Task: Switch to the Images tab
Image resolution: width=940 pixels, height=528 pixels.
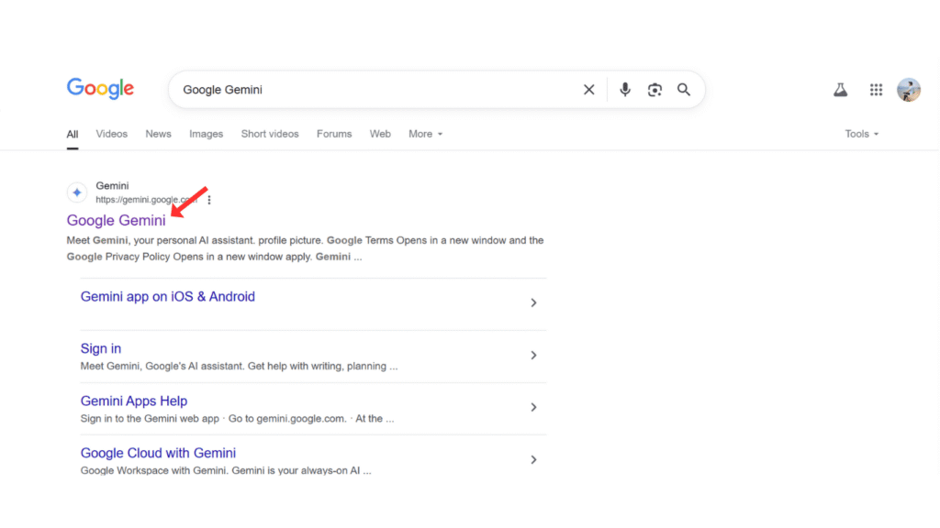Action: [x=207, y=134]
